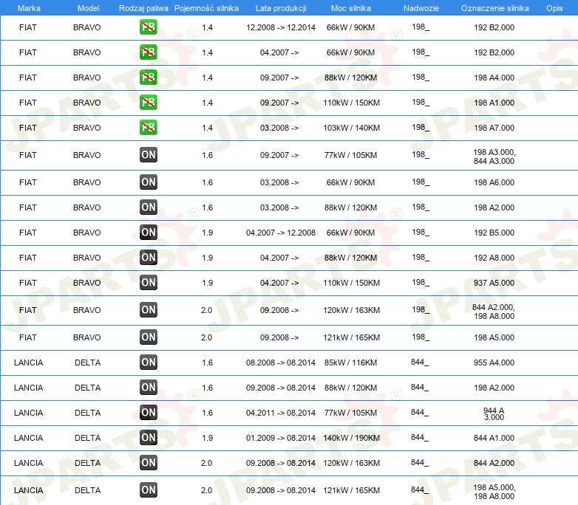
Task: Click ON diesel icon in BRAVO 198 A2.000 row
Action: click(148, 207)
